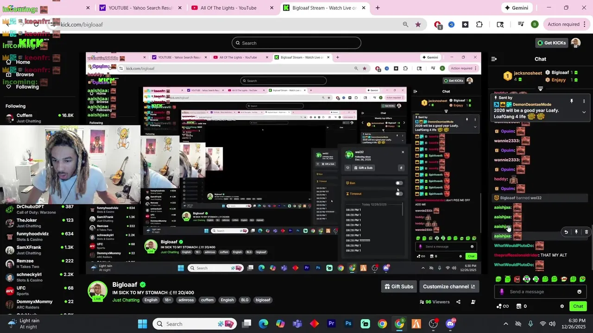Click the Gift Subs button
This screenshot has height=333, width=593.
(x=399, y=287)
